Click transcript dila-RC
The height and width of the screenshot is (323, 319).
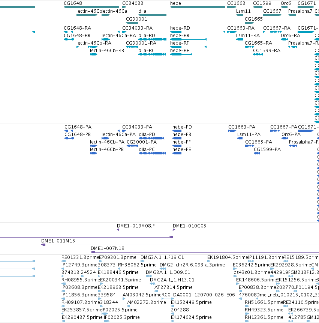(146, 51)
